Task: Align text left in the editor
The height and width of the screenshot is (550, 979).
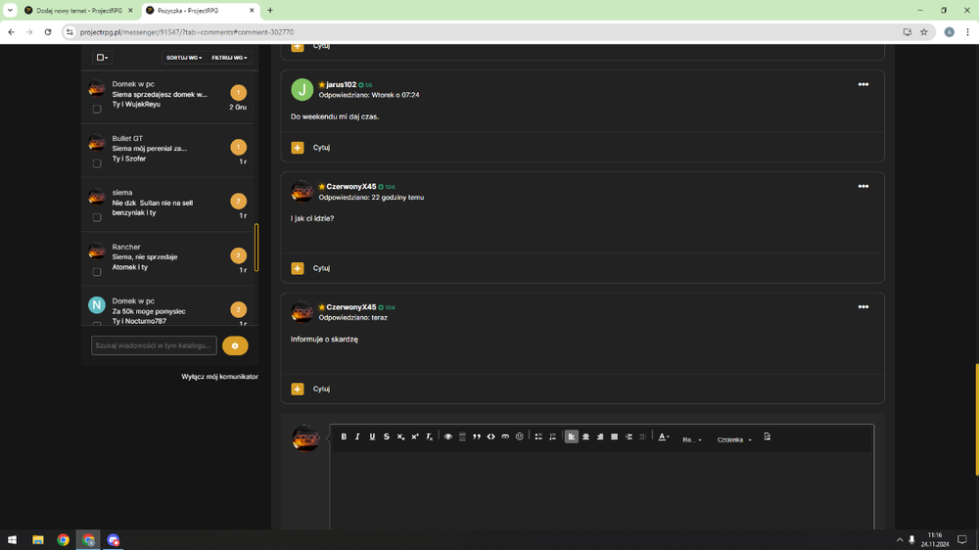Action: point(572,437)
